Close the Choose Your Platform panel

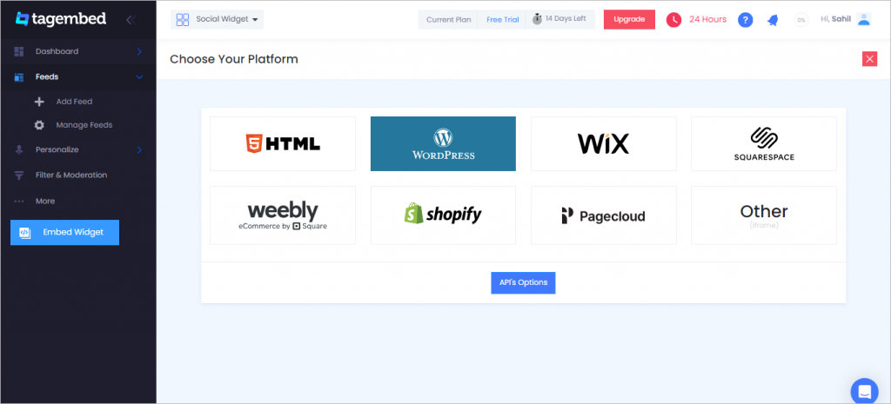(869, 59)
